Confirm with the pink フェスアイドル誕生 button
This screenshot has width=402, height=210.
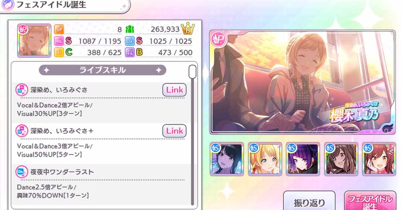[370, 201]
